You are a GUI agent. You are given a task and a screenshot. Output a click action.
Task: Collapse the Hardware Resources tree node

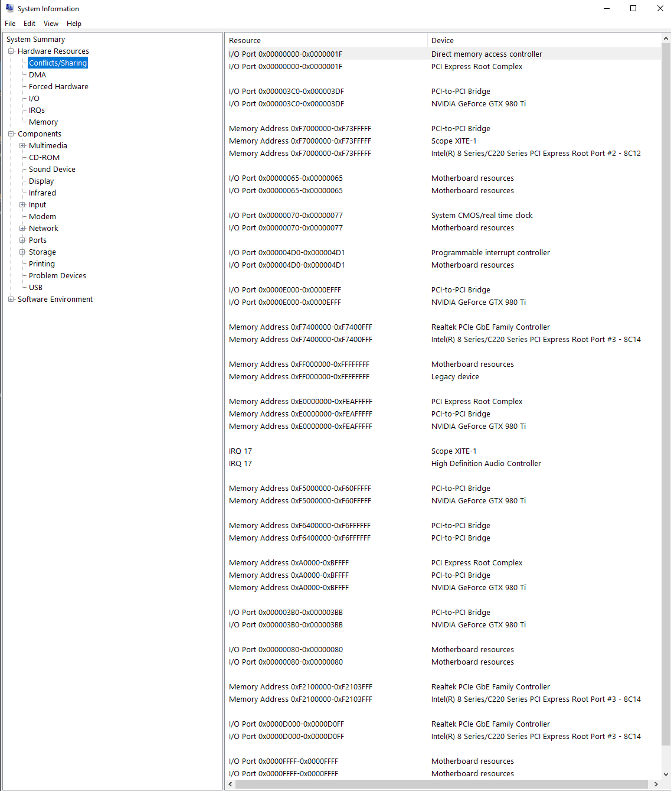(11, 51)
